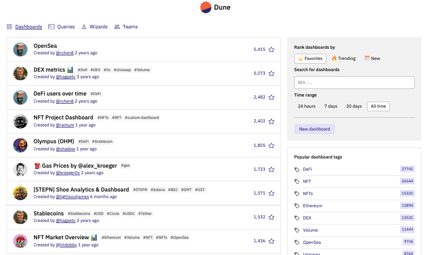Click avatar for STEPN Shoe Analytics row

click(x=20, y=193)
